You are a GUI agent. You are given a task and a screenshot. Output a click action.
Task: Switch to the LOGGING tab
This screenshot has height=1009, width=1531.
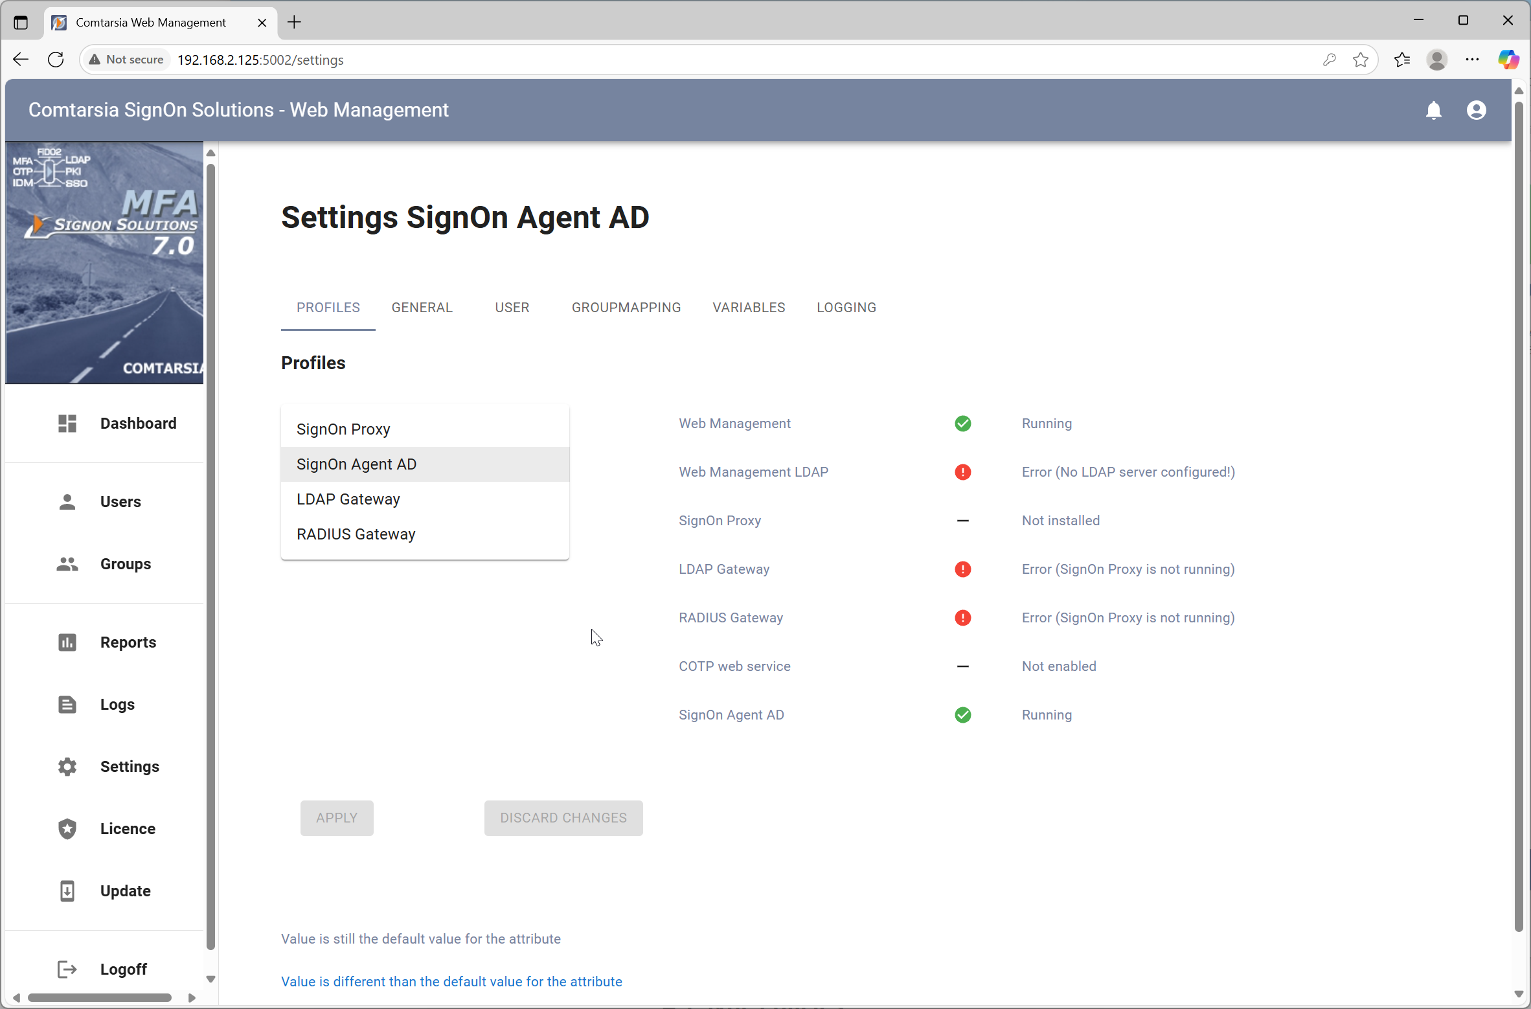846,307
